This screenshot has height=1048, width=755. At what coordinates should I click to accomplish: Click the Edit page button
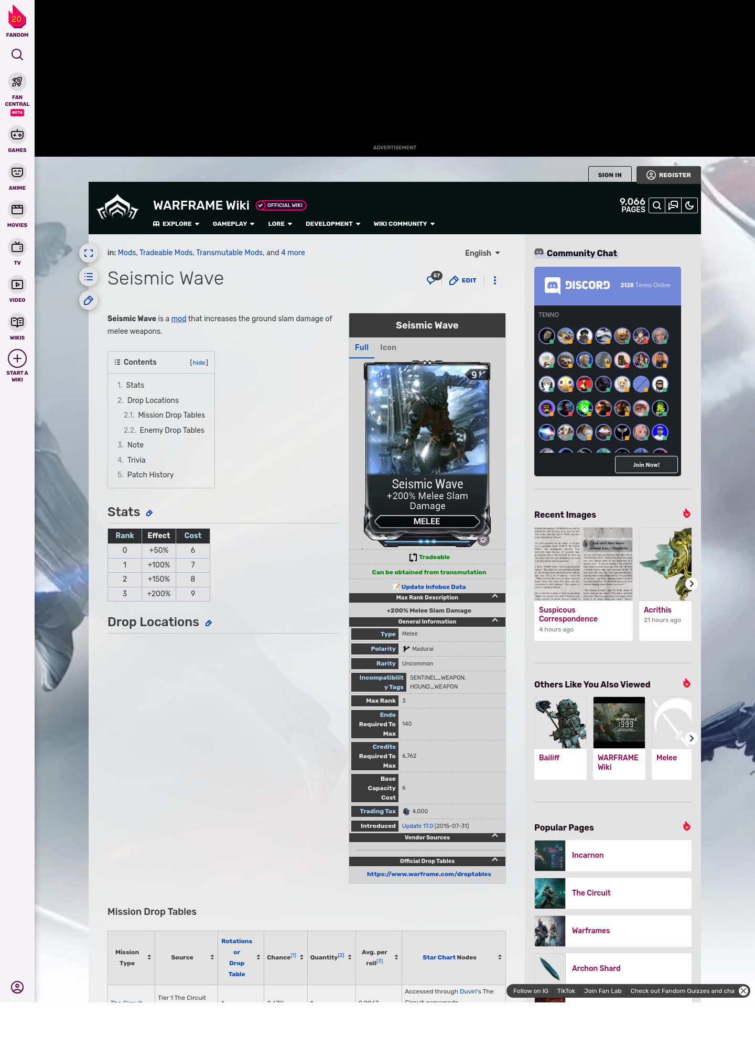click(463, 280)
